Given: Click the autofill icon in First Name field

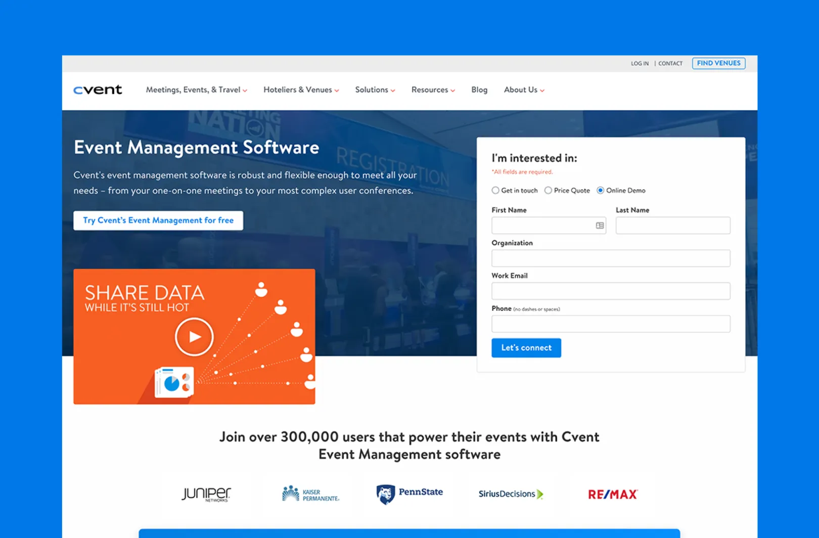Looking at the screenshot, I should [x=600, y=226].
